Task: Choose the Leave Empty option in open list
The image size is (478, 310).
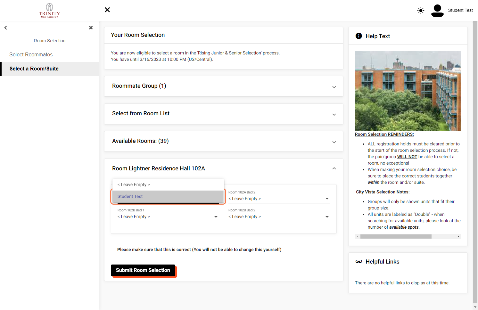Action: [x=168, y=185]
